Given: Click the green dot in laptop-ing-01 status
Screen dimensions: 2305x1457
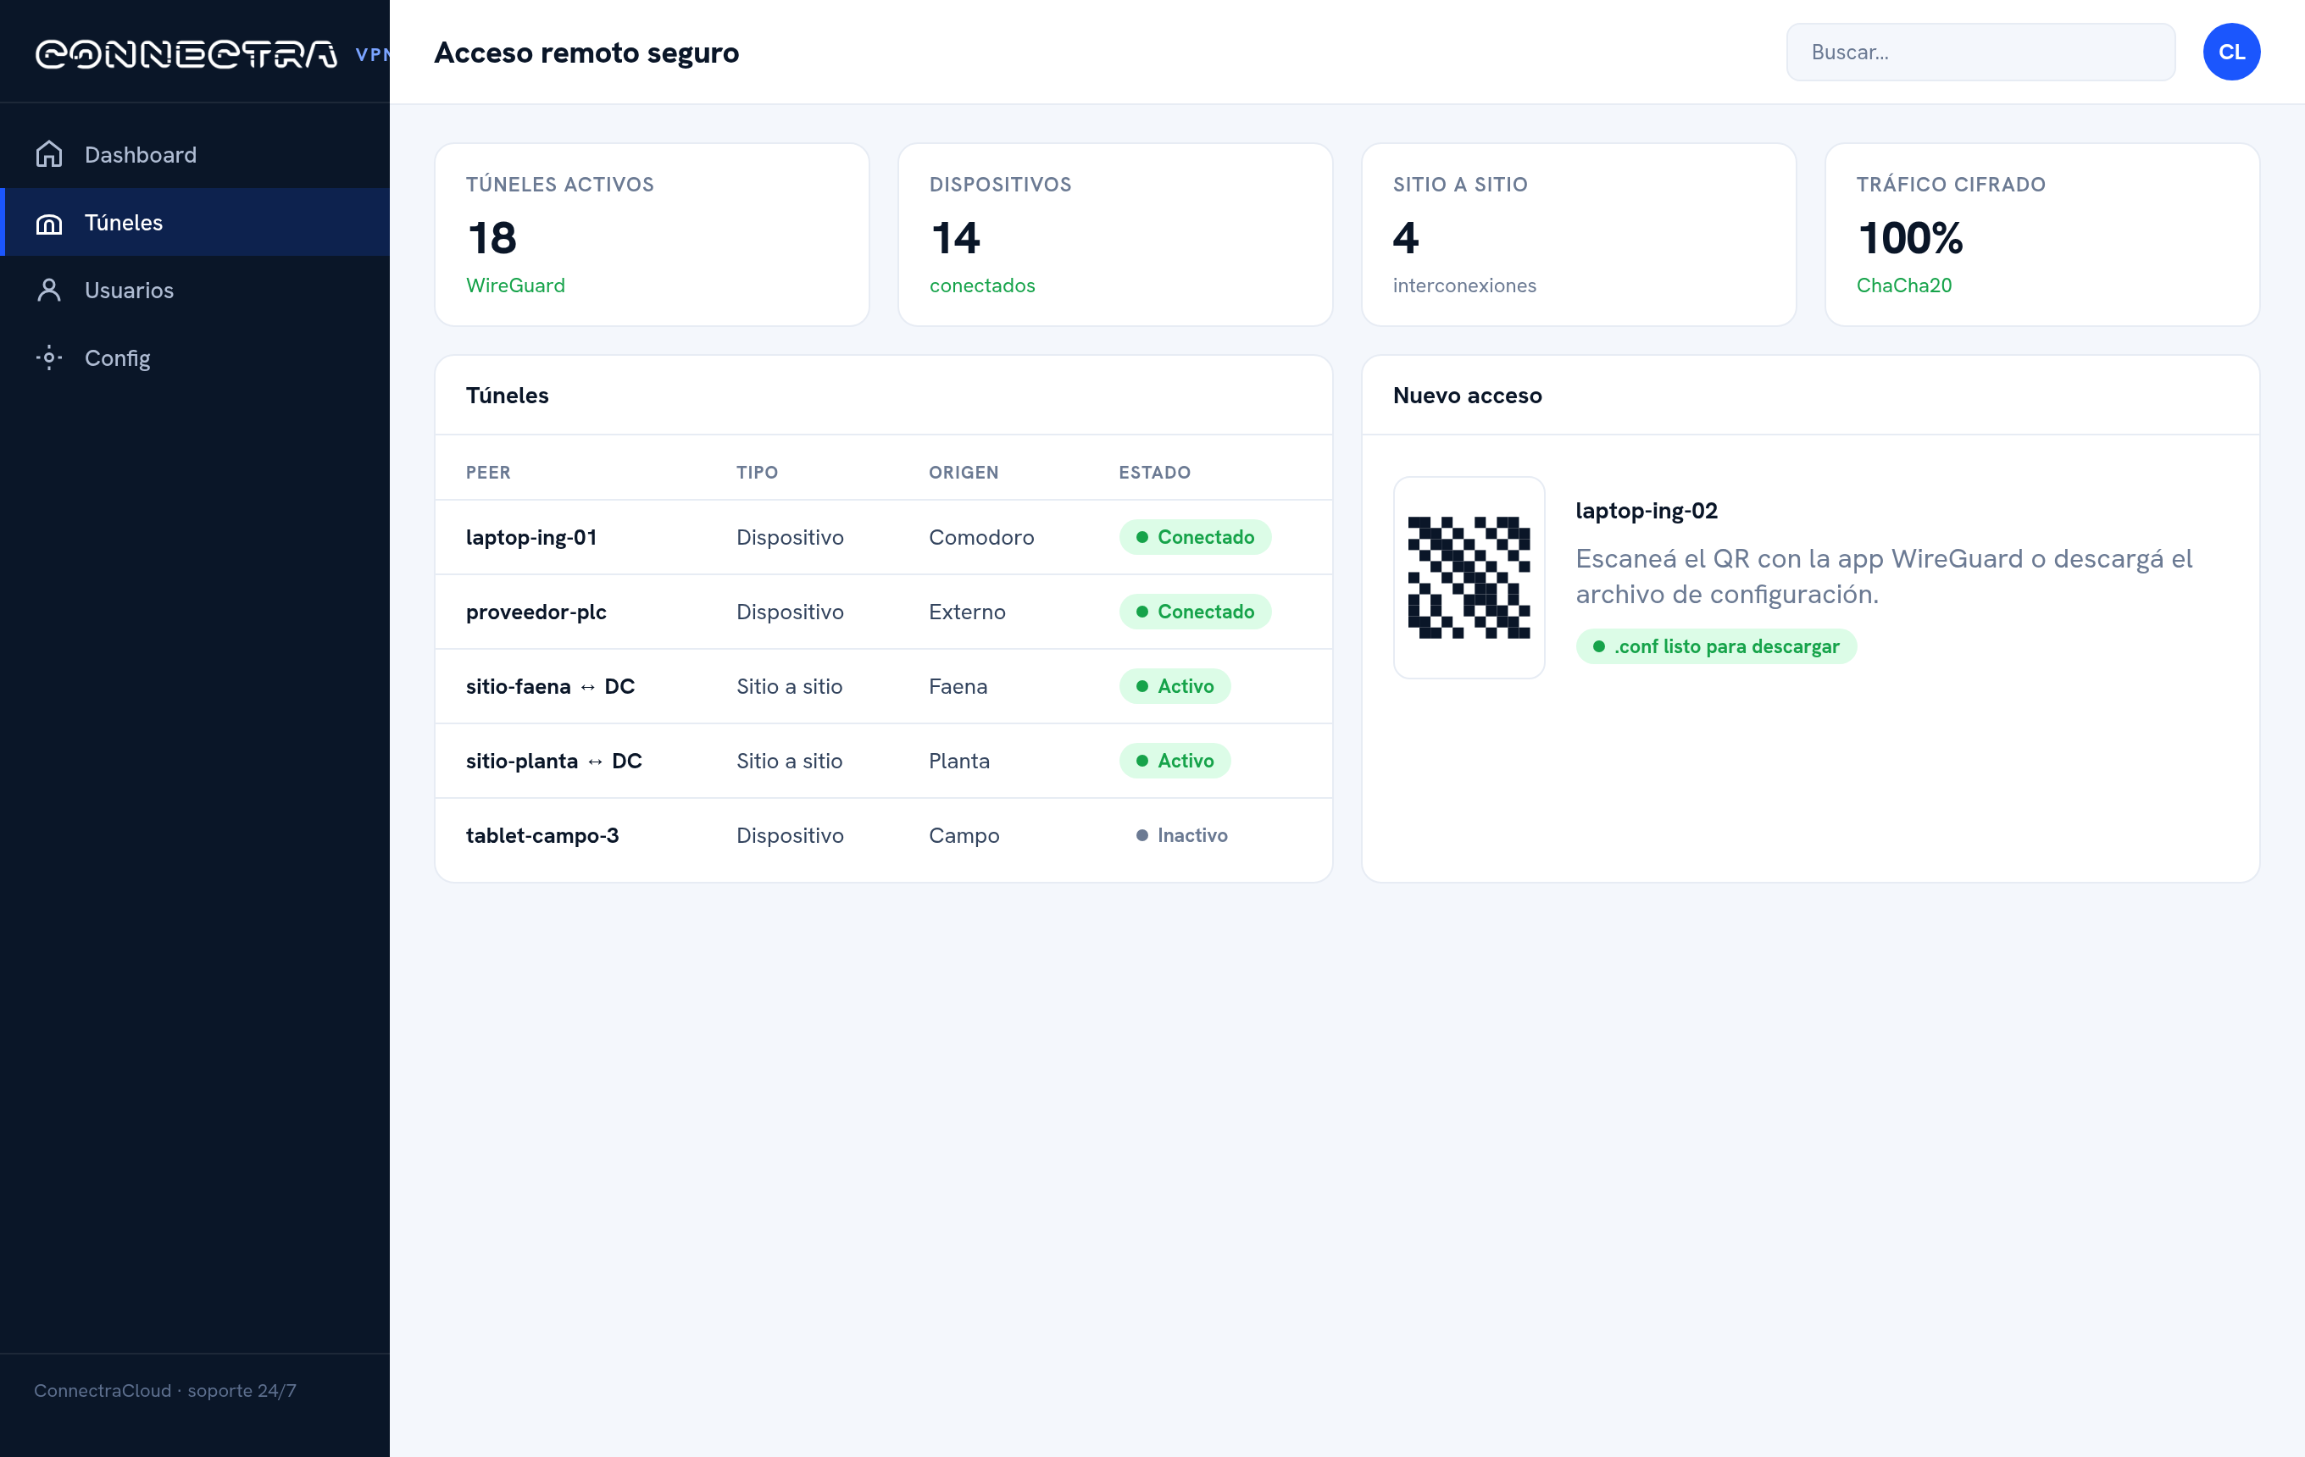Looking at the screenshot, I should pos(1141,538).
